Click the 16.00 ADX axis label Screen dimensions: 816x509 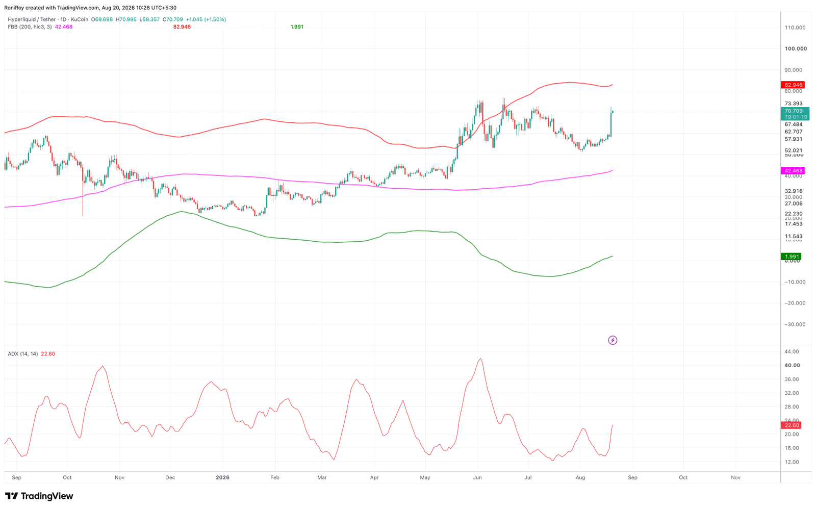click(792, 448)
